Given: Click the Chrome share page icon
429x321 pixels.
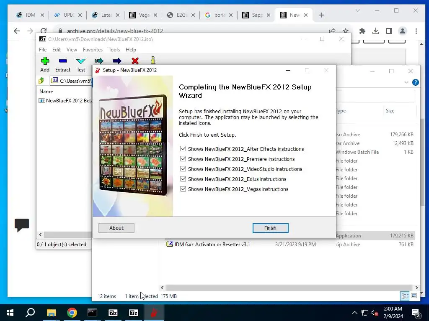Looking at the screenshot, I should pyautogui.click(x=332, y=31).
